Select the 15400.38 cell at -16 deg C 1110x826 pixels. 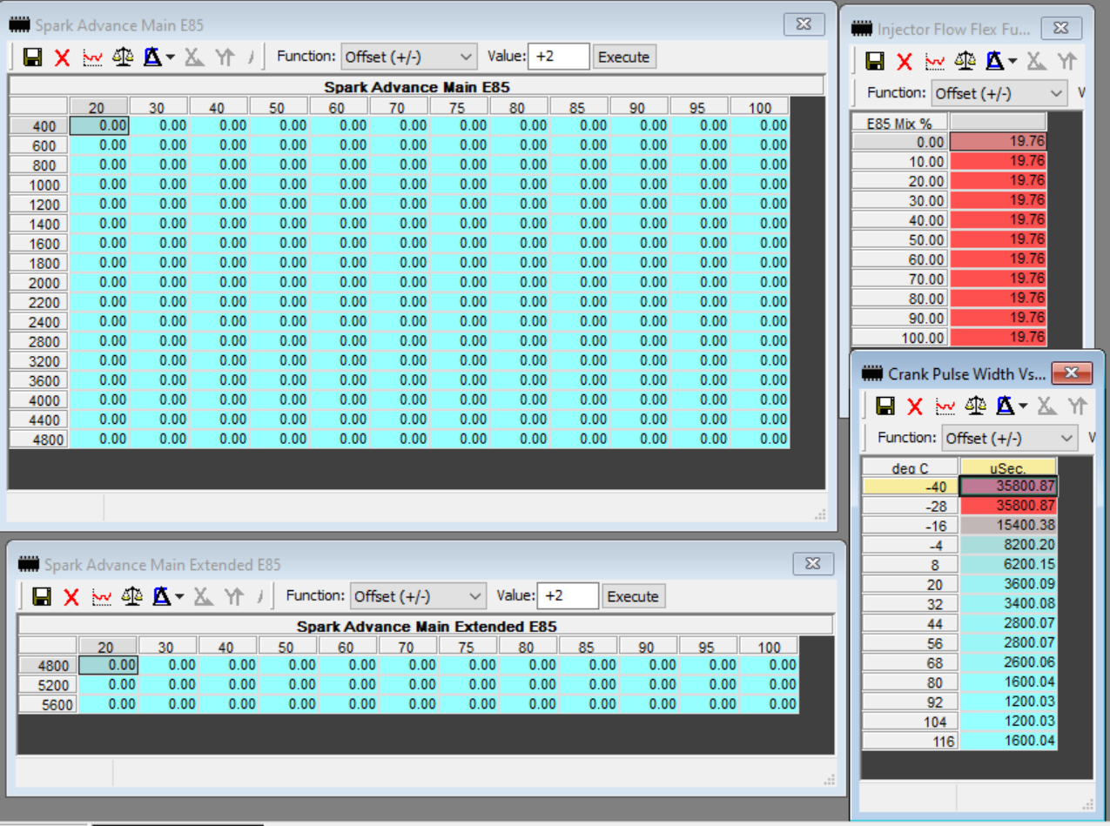[1008, 525]
